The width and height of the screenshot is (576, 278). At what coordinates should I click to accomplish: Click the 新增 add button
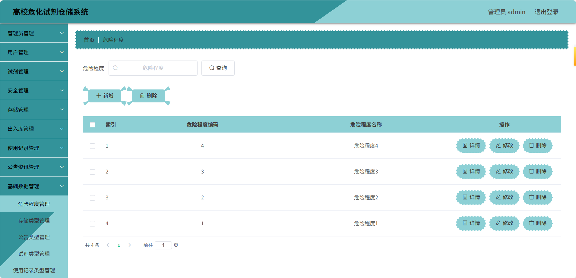point(105,96)
